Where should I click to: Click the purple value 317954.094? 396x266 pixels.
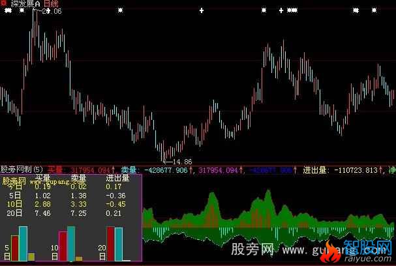coord(218,170)
